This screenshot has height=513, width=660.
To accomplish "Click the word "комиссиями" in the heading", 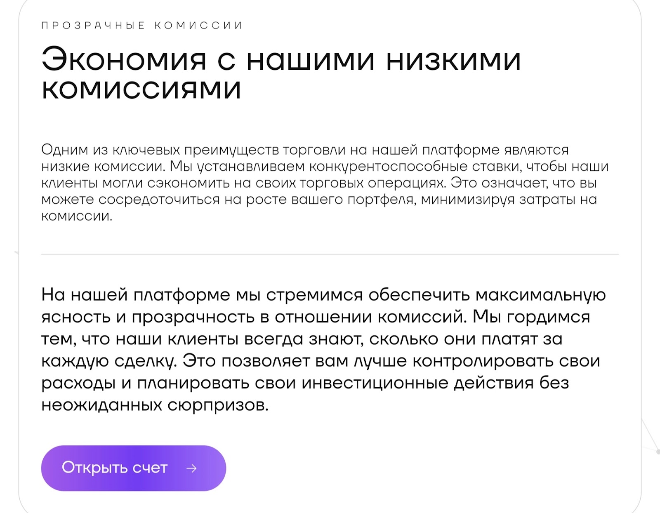I will coord(141,89).
